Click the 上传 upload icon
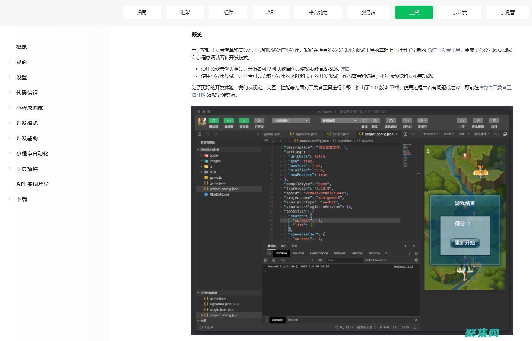 pyautogui.click(x=462, y=120)
